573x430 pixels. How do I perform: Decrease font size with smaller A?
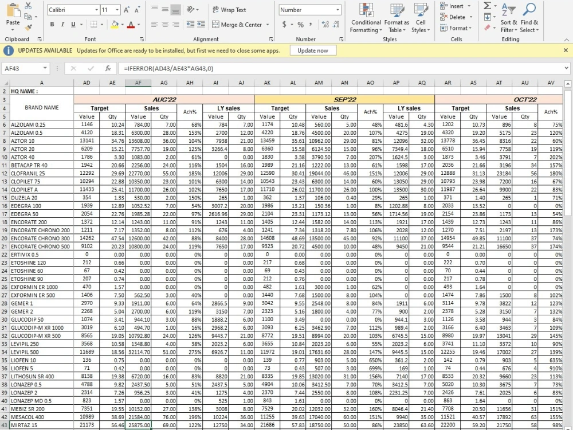(x=137, y=10)
